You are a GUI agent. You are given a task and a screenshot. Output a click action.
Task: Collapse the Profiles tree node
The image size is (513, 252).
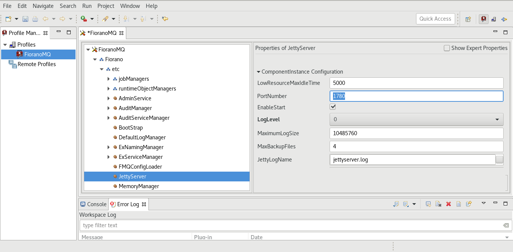tap(5, 45)
